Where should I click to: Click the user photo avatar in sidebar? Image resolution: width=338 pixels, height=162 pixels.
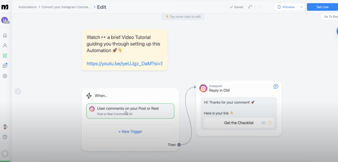[5, 127]
